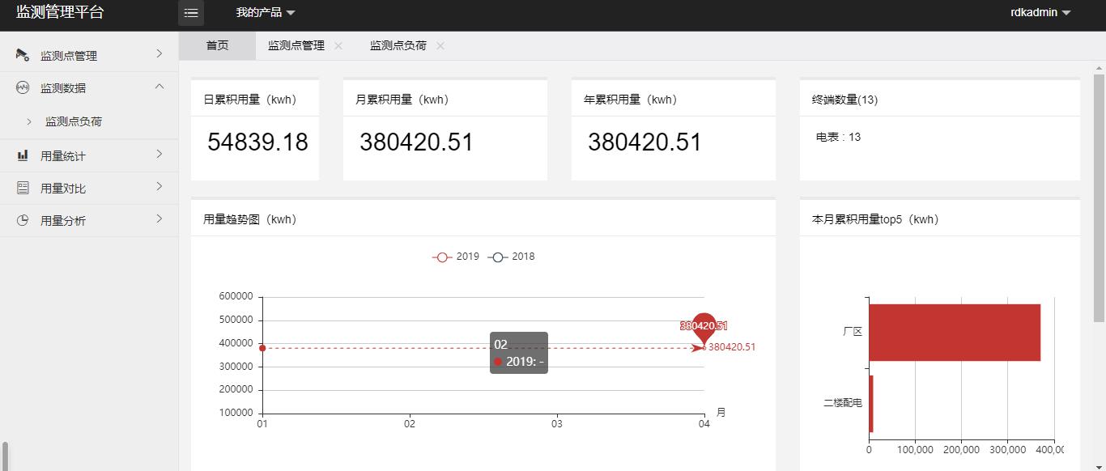Click the red 厂区 bar in top5 chart
The height and width of the screenshot is (471, 1106).
tap(954, 332)
